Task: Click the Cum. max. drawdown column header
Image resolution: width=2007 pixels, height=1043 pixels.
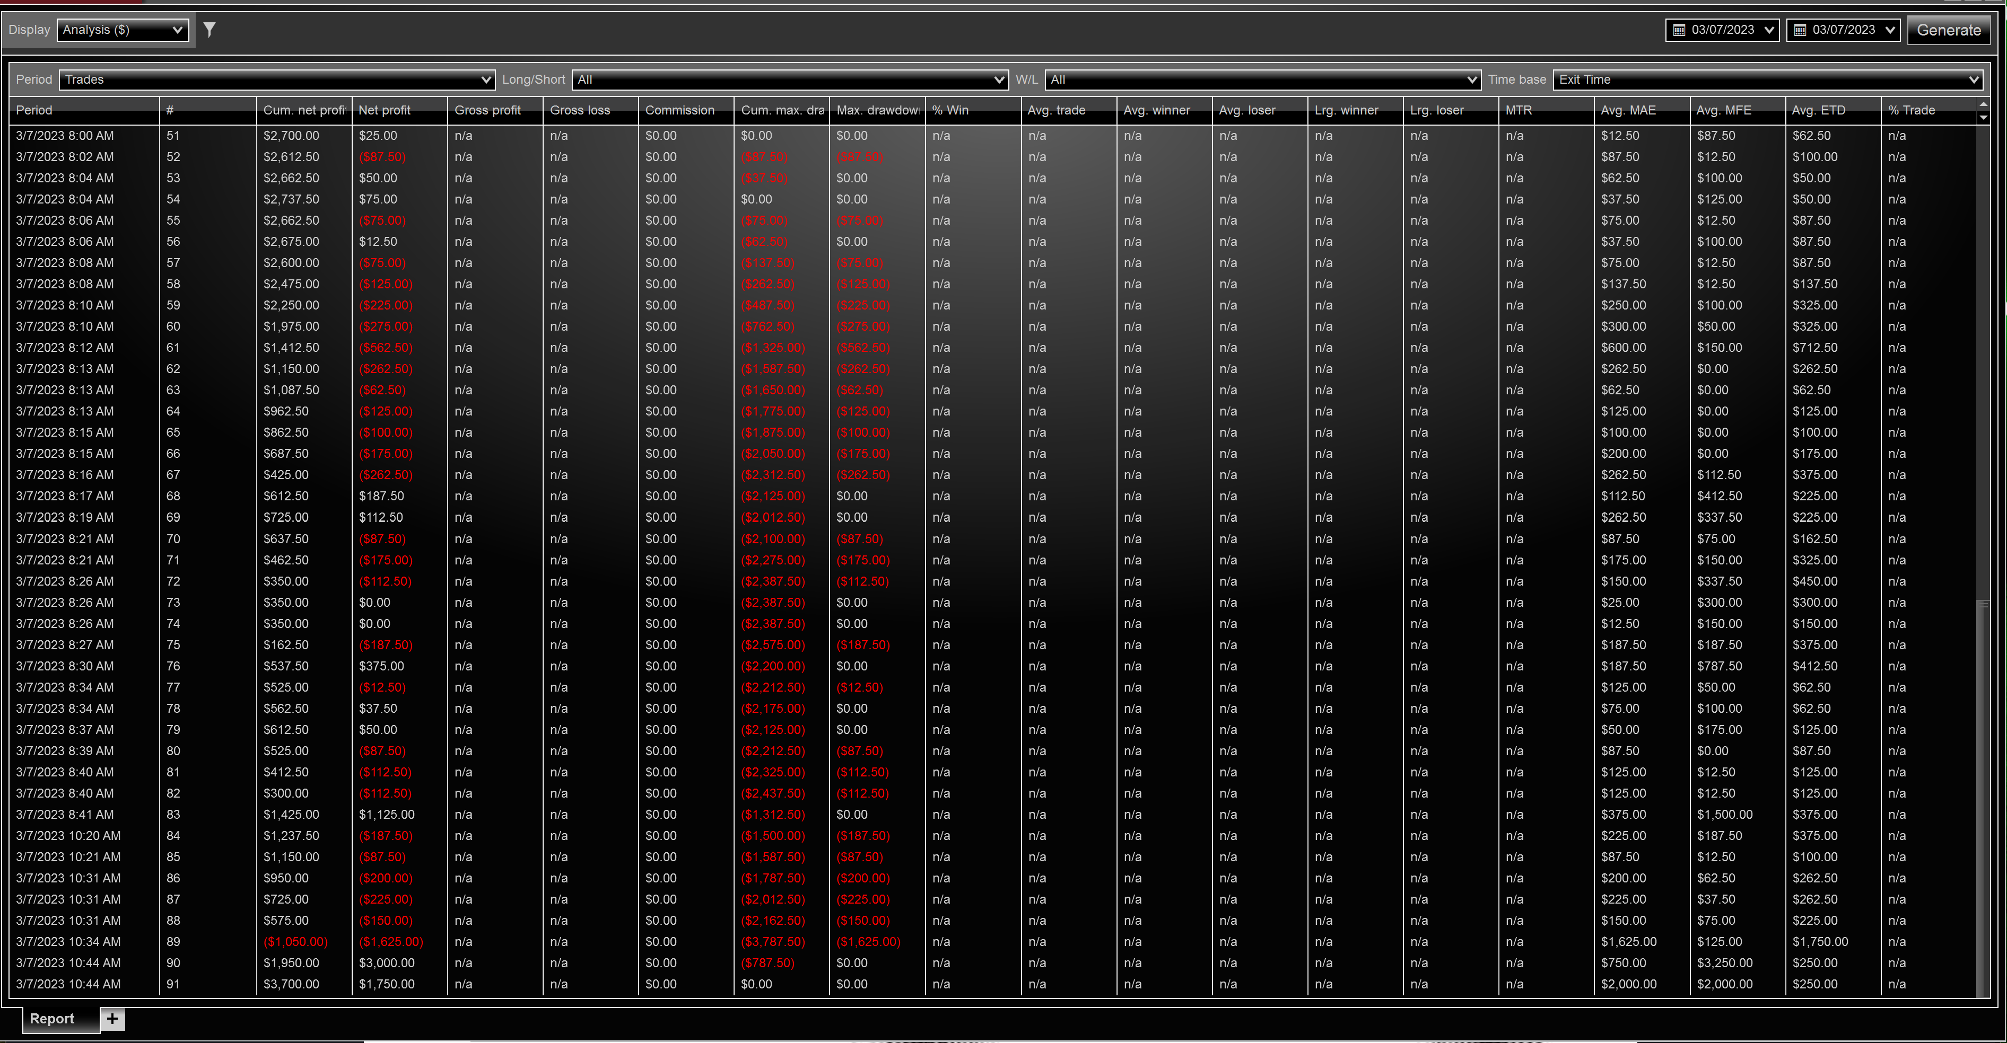Action: [x=781, y=110]
